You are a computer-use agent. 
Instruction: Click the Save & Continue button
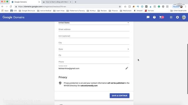120,96
